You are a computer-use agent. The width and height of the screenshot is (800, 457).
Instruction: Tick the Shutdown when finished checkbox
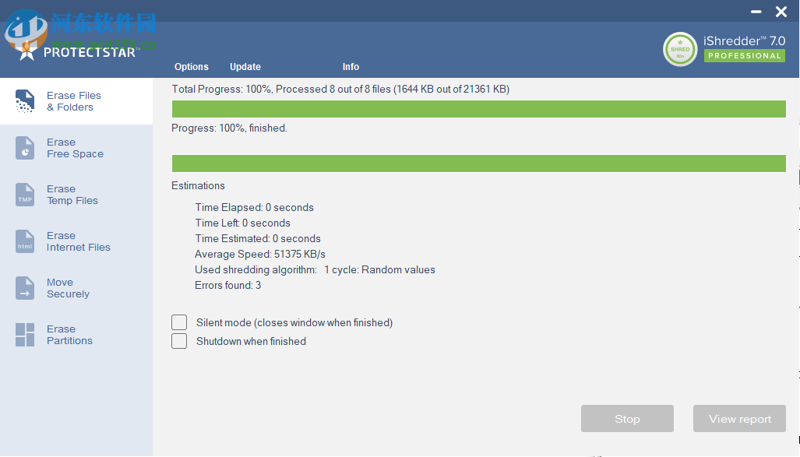coord(179,341)
